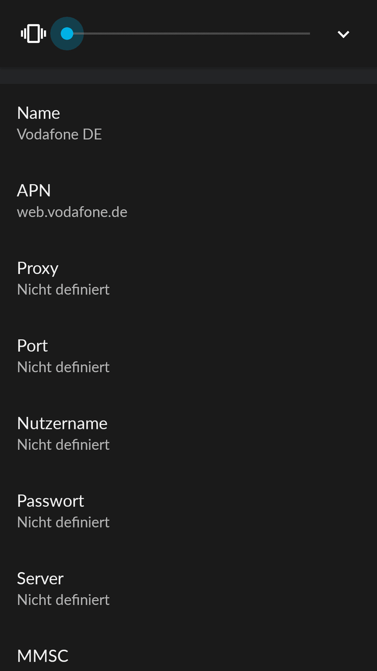This screenshot has width=377, height=671.
Task: Tap Nicht definiert under Passwort
Action: point(63,522)
